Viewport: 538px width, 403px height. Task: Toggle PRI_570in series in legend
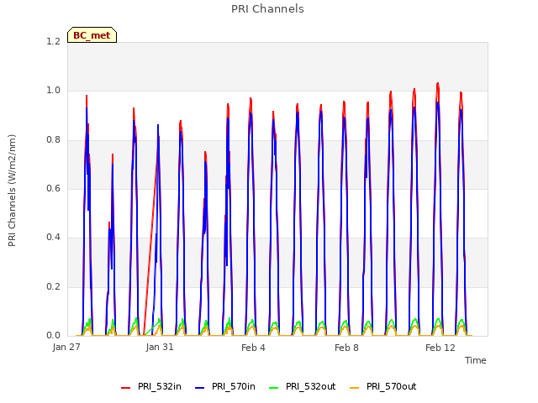[x=225, y=386]
